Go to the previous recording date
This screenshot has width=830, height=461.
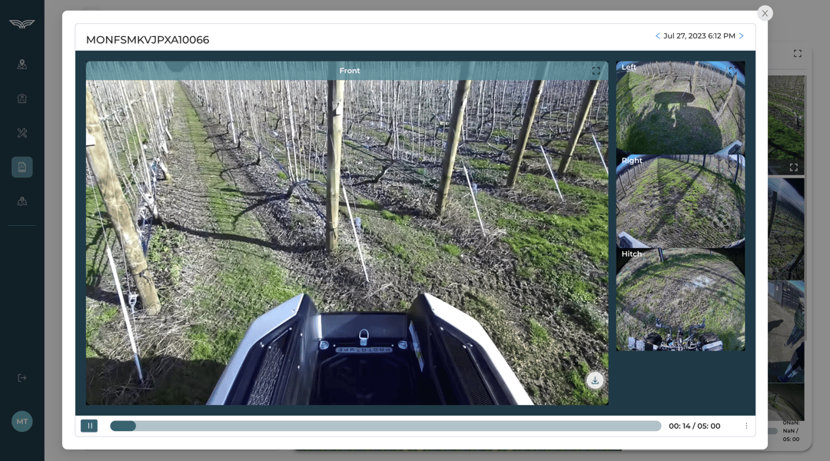(657, 36)
